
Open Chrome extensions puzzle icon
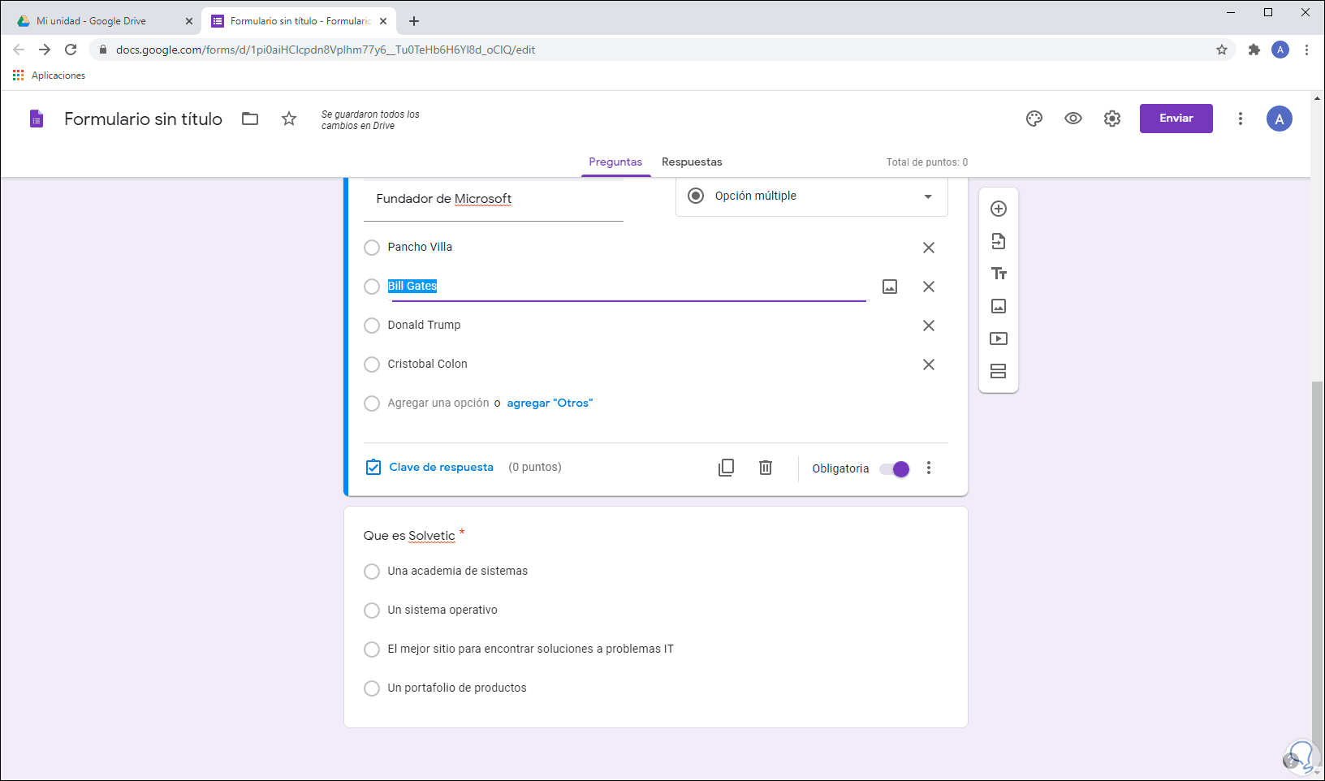tap(1254, 50)
